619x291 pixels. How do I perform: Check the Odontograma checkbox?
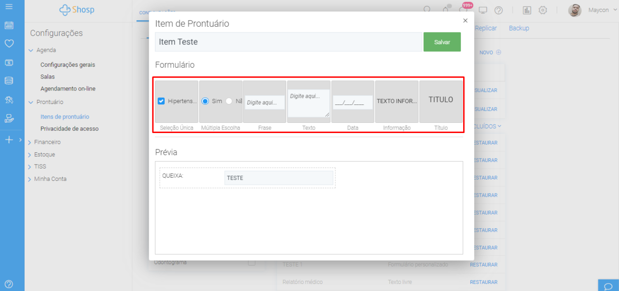[x=252, y=262]
